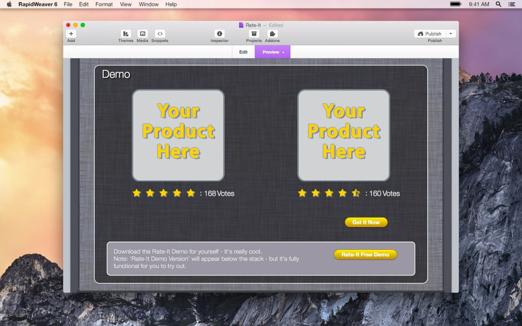Click the Add page plus icon
Viewport: 522px width, 326px height.
click(71, 34)
